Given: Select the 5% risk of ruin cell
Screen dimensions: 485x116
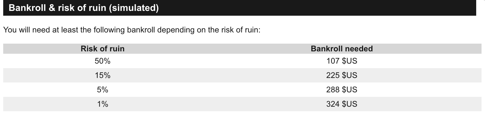Looking at the screenshot, I should pos(102,90).
